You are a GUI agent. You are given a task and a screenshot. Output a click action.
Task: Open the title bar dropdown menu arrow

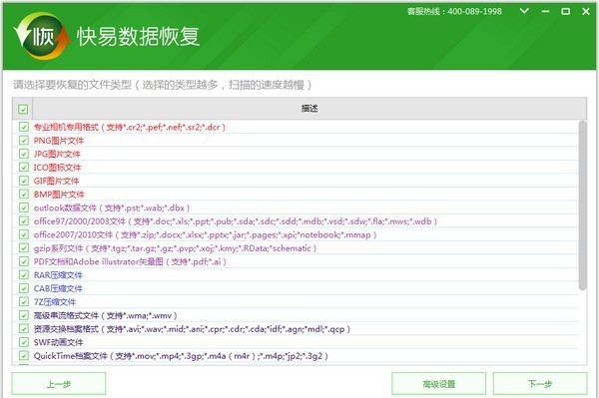pos(524,11)
